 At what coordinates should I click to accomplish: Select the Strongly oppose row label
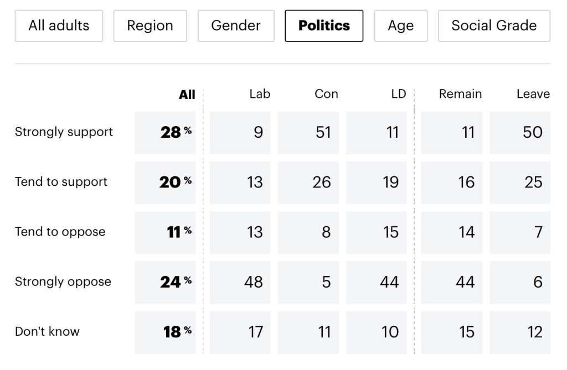click(x=63, y=282)
